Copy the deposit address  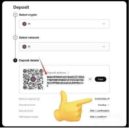tap(100, 79)
